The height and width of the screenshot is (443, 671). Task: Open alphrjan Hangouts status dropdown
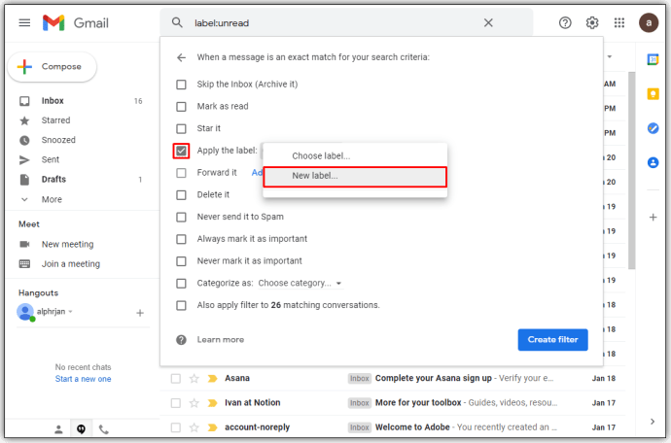point(70,312)
